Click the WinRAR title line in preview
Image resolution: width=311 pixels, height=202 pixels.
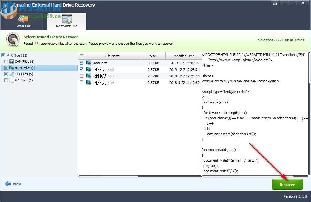(x=240, y=81)
